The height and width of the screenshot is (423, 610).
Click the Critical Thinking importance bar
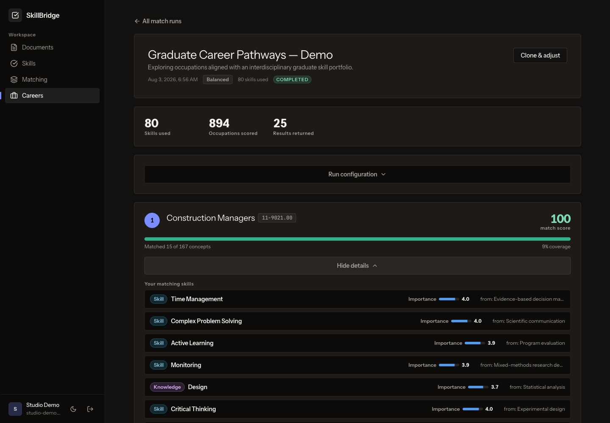point(473,409)
